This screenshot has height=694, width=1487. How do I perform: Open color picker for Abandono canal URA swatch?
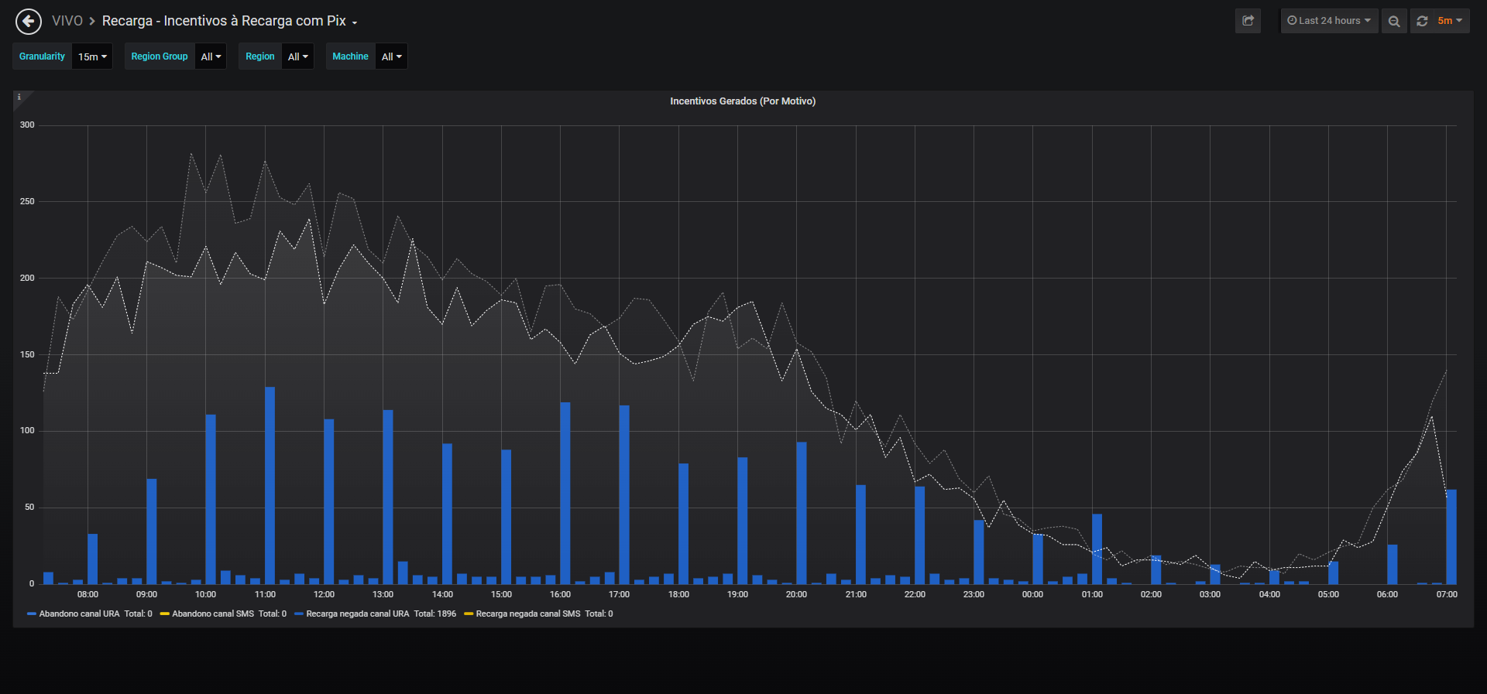coord(32,614)
